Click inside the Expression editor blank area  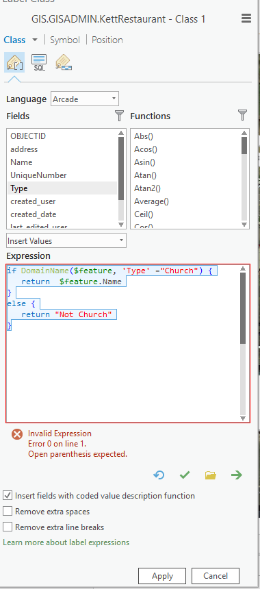[123, 375]
